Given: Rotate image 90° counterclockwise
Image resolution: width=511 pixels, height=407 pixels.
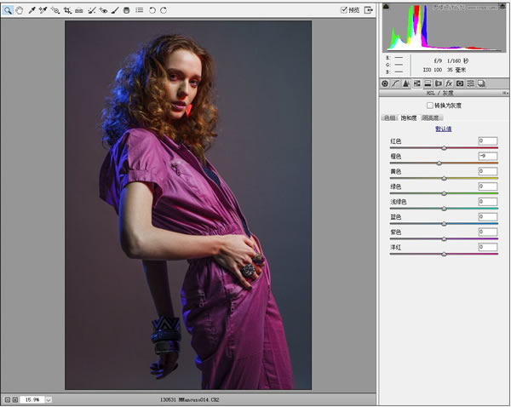Looking at the screenshot, I should (152, 10).
